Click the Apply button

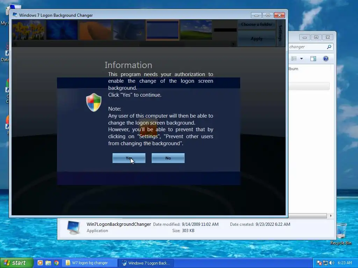256,38
